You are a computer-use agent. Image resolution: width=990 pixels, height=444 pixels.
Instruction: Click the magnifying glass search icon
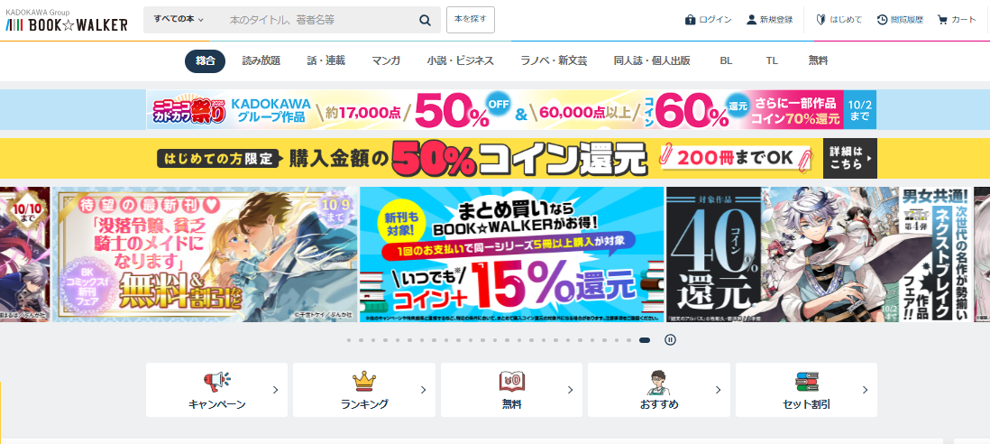point(425,20)
